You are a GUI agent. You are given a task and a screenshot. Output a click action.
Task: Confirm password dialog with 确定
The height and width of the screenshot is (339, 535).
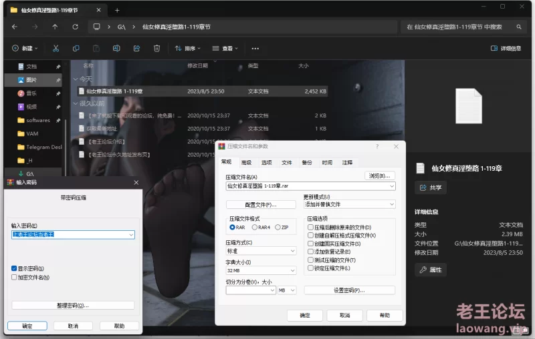click(27, 326)
